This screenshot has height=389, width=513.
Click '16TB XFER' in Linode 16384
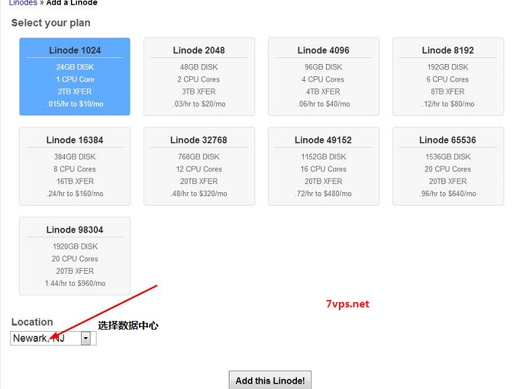coord(75,181)
